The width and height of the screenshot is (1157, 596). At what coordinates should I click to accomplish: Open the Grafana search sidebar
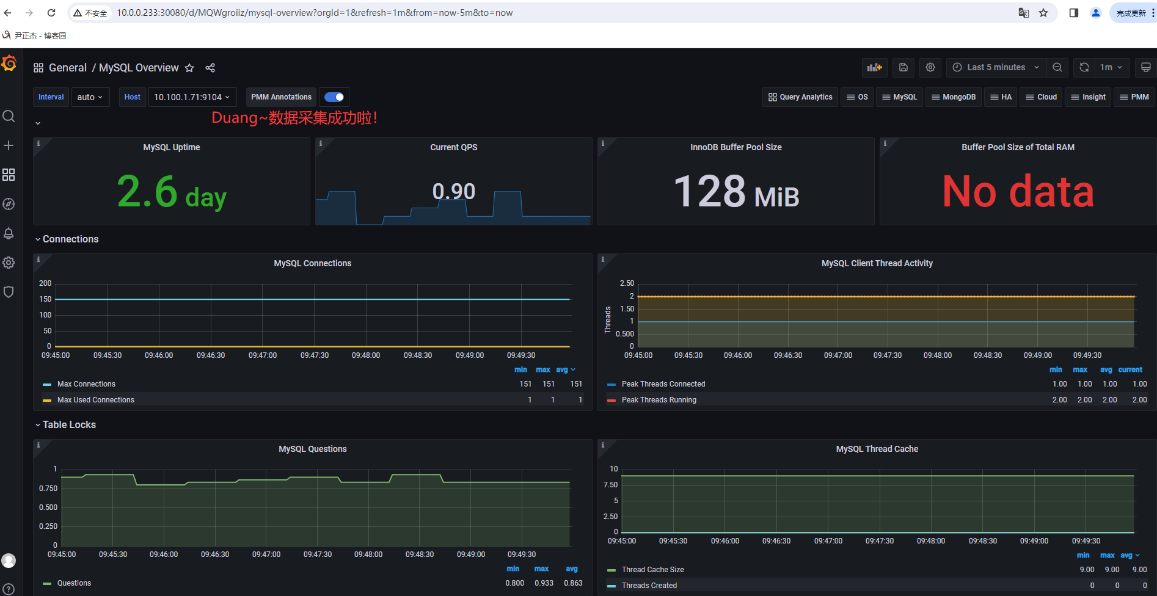pos(9,115)
